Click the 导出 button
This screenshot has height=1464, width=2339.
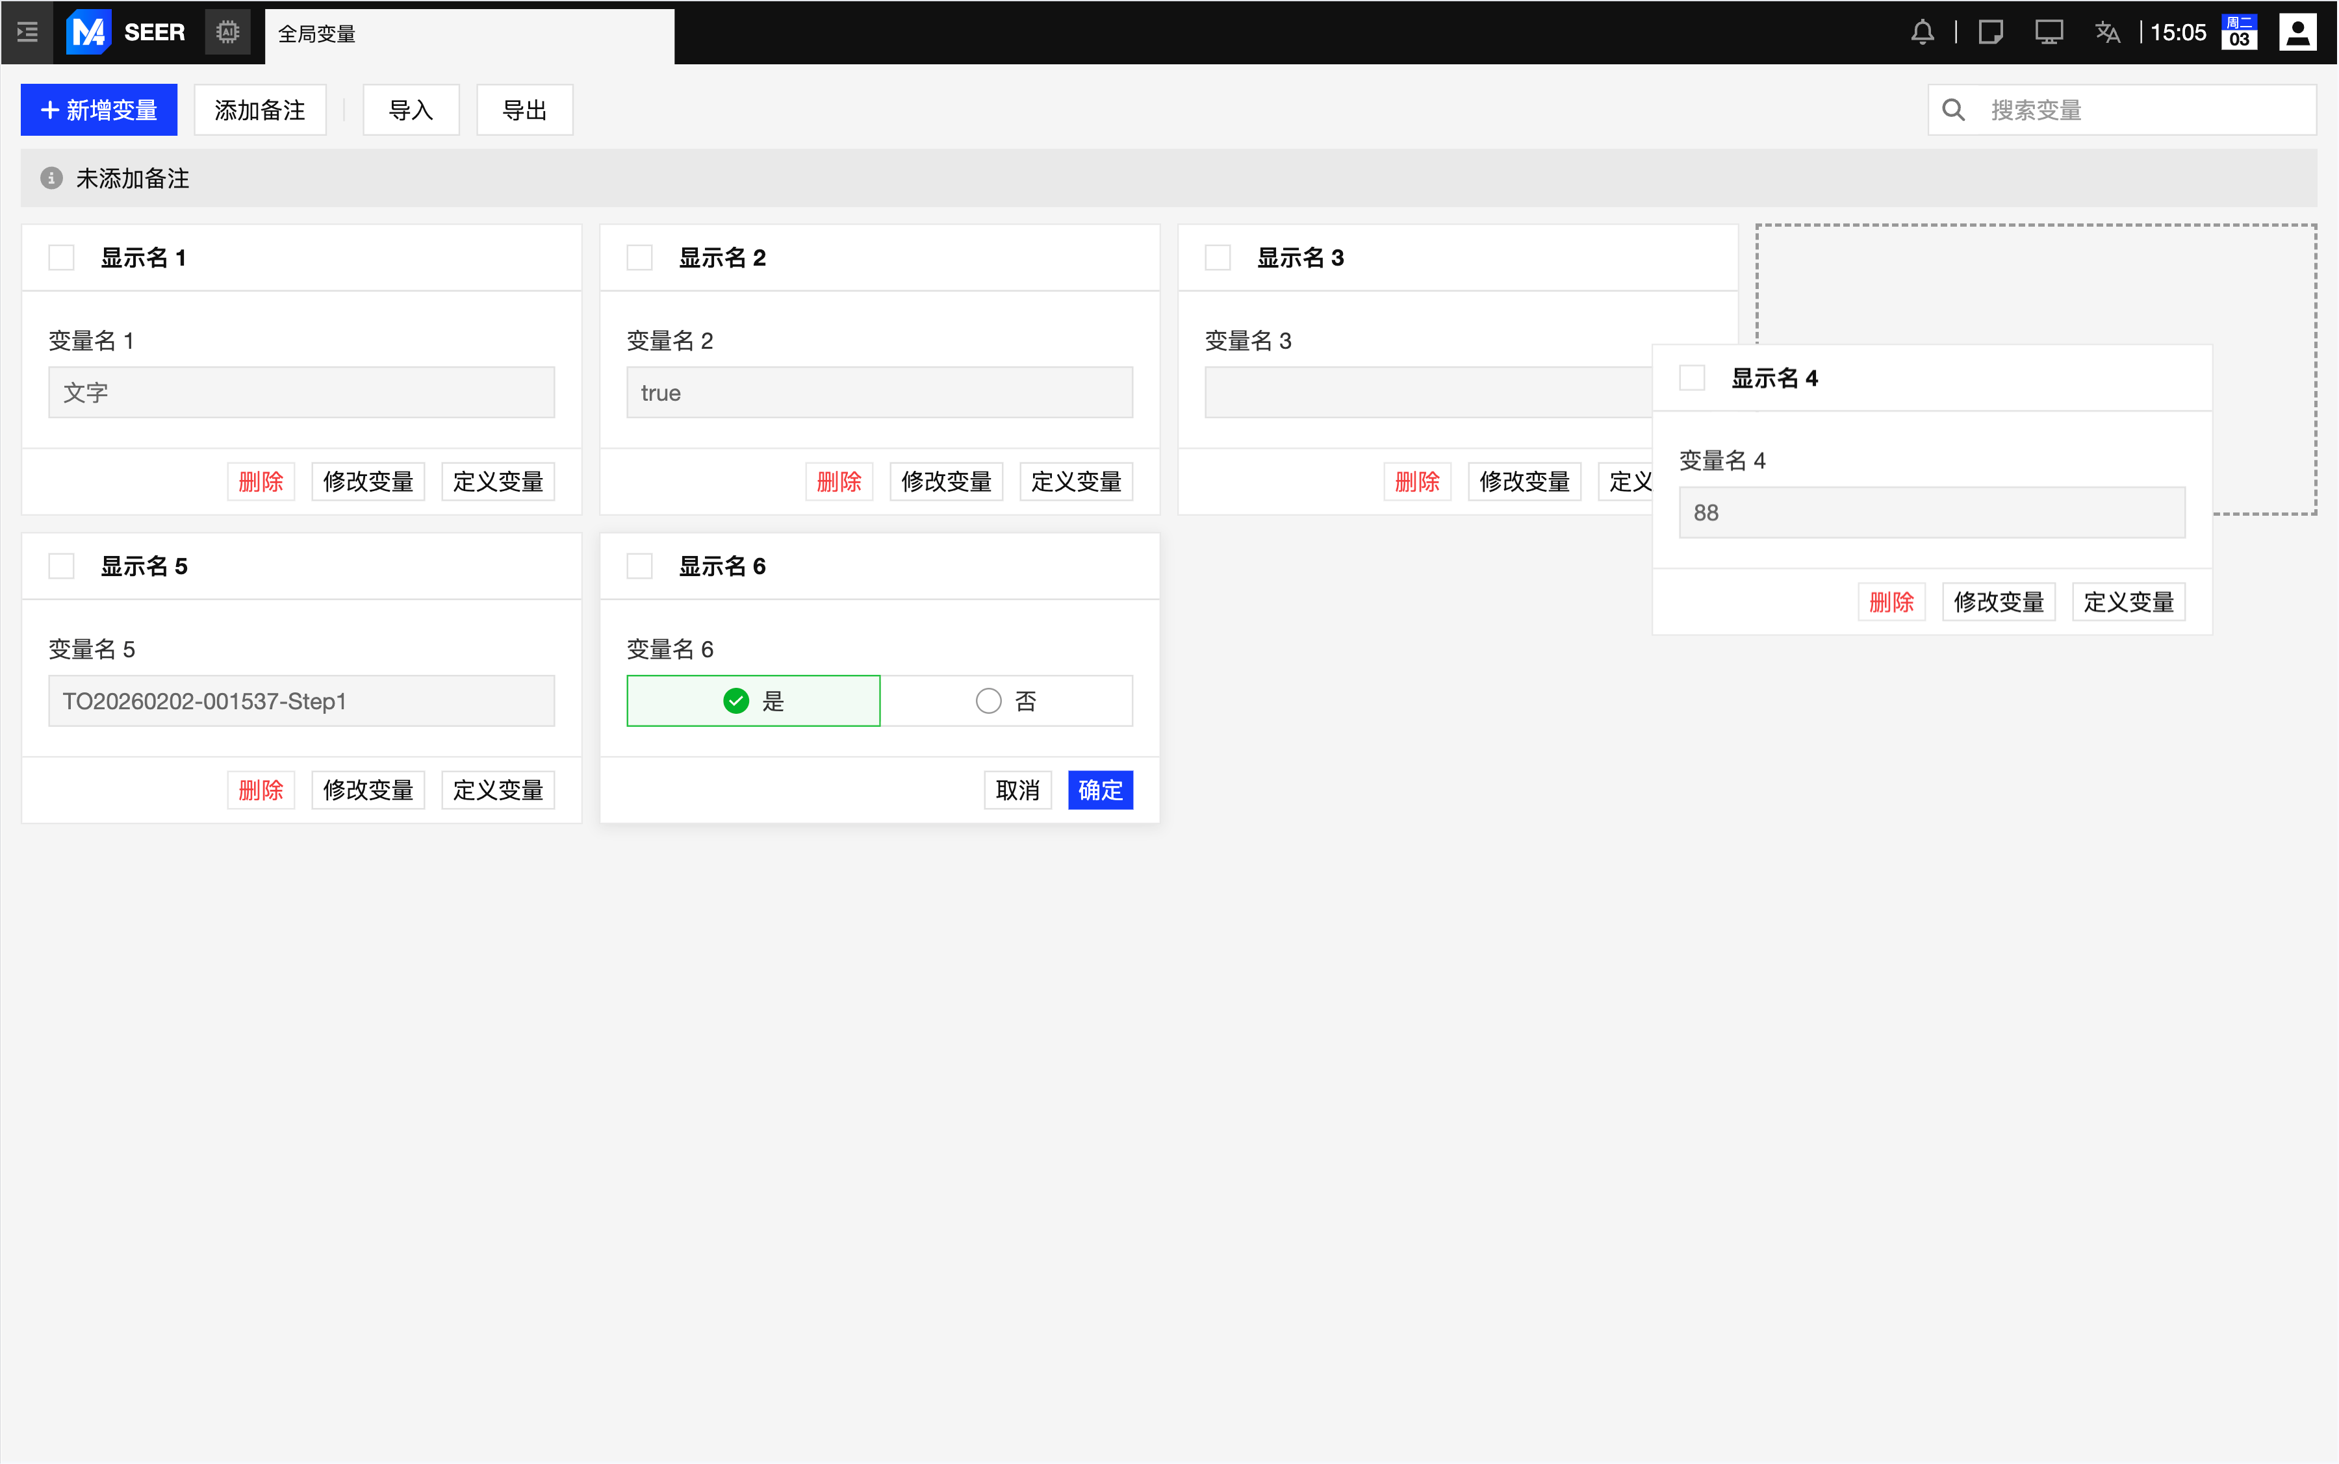524,110
